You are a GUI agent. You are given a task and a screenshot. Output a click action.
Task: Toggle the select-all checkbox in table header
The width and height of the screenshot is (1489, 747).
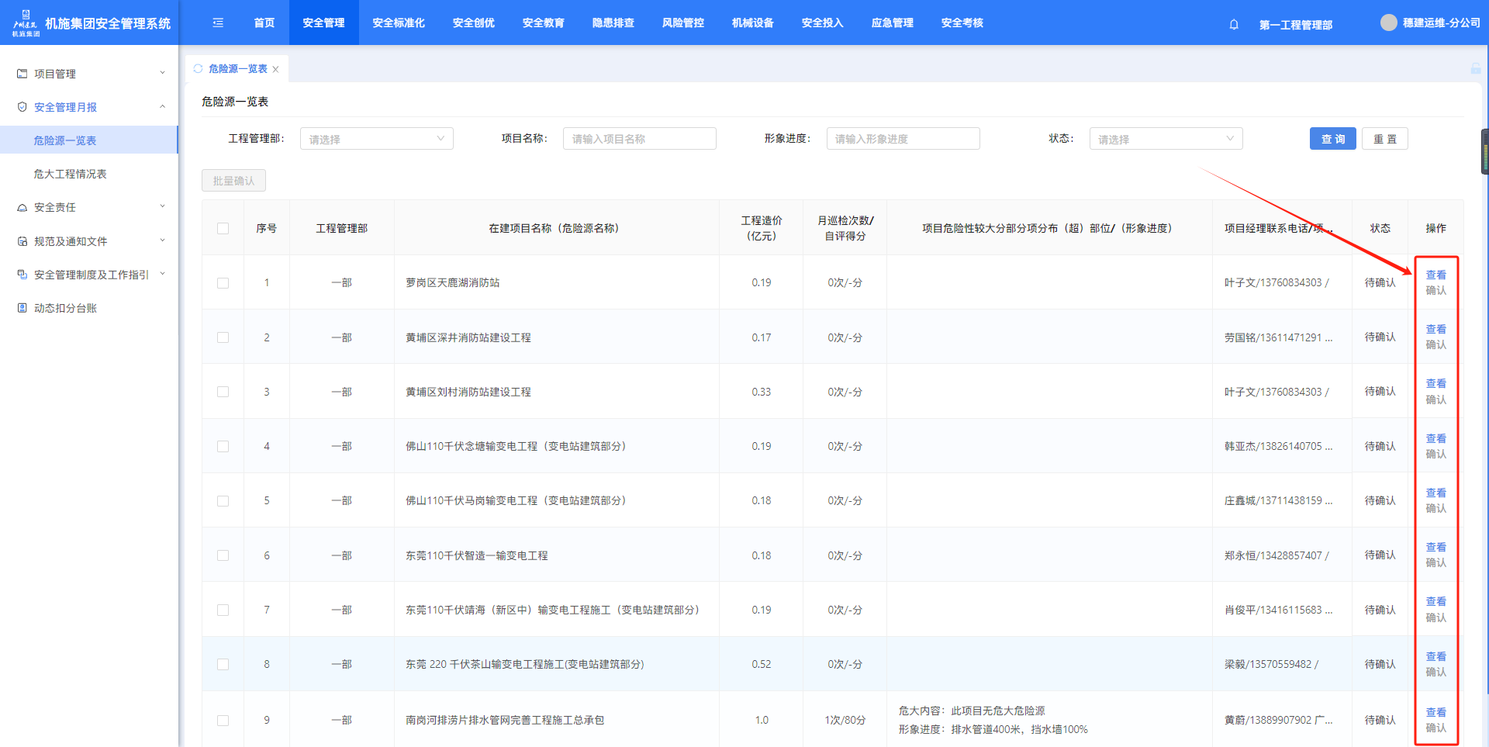(x=223, y=228)
